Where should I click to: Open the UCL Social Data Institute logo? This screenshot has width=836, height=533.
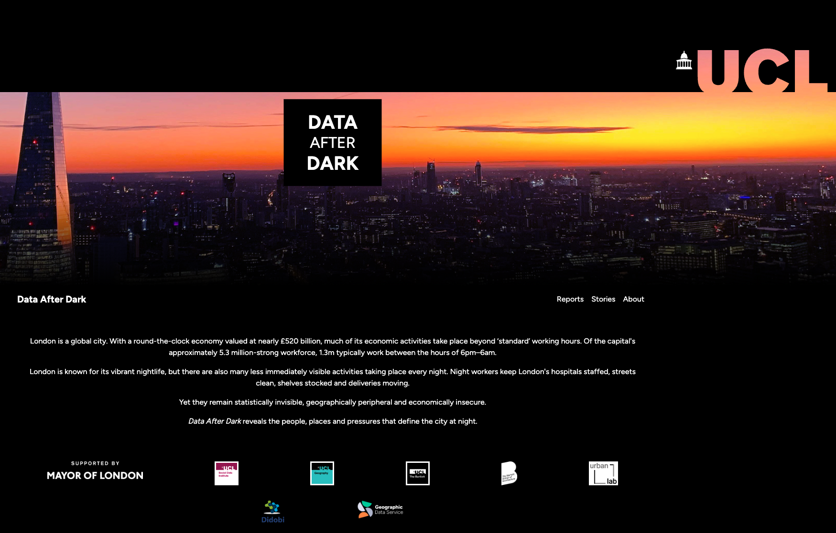click(x=227, y=473)
